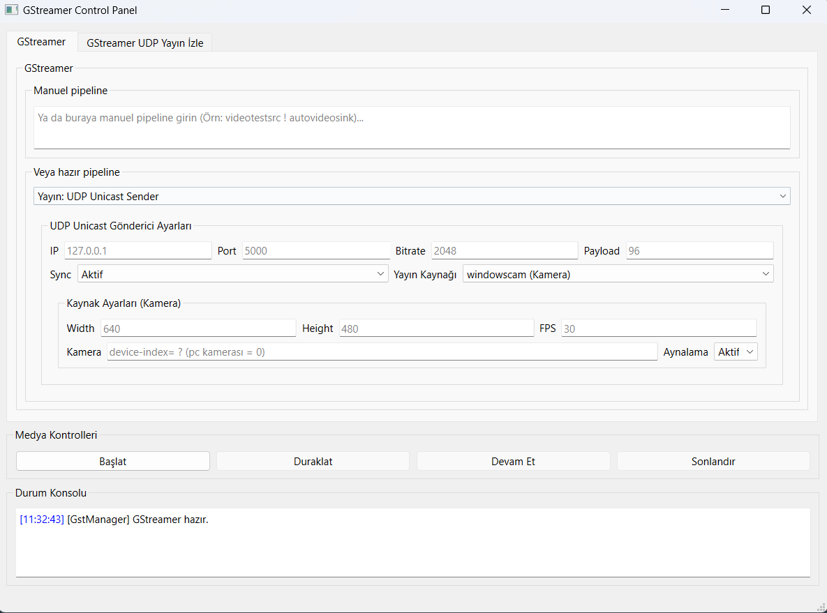Open the Yayın Kaynağı windowscam dropdown
827x613 pixels.
coord(618,275)
